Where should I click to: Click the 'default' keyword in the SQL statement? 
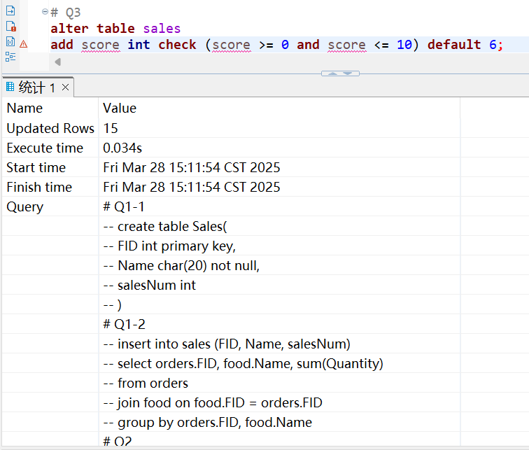tap(454, 45)
